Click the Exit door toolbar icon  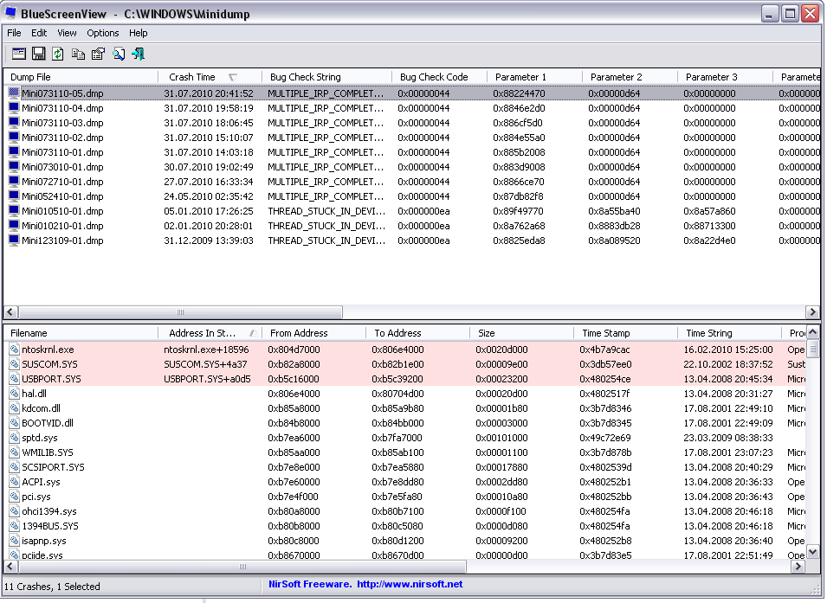pyautogui.click(x=138, y=54)
